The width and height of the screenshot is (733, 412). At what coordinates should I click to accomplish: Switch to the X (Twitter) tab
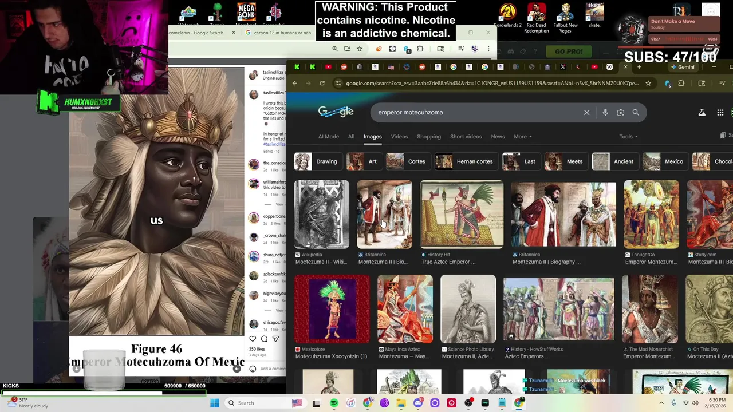(563, 67)
